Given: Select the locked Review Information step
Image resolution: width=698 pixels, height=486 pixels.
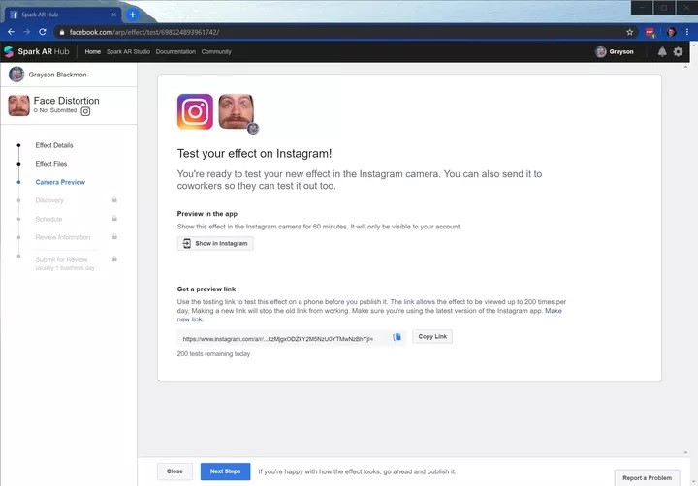Looking at the screenshot, I should pos(63,237).
